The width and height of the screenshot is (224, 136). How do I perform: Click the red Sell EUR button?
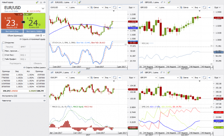(x=12, y=21)
